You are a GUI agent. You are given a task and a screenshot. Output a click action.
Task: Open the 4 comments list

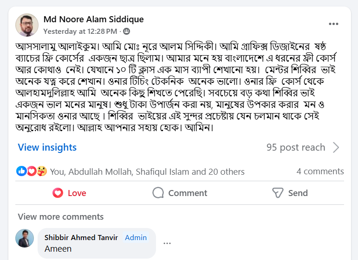pos(320,171)
